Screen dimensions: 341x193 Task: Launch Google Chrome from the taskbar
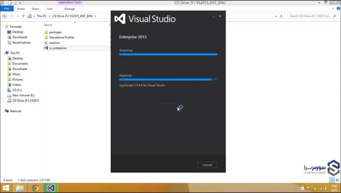coord(35,188)
